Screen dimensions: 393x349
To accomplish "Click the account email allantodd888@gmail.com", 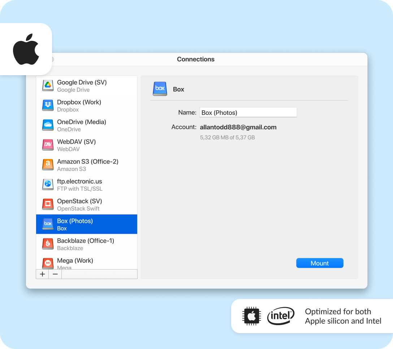I will pyautogui.click(x=238, y=127).
